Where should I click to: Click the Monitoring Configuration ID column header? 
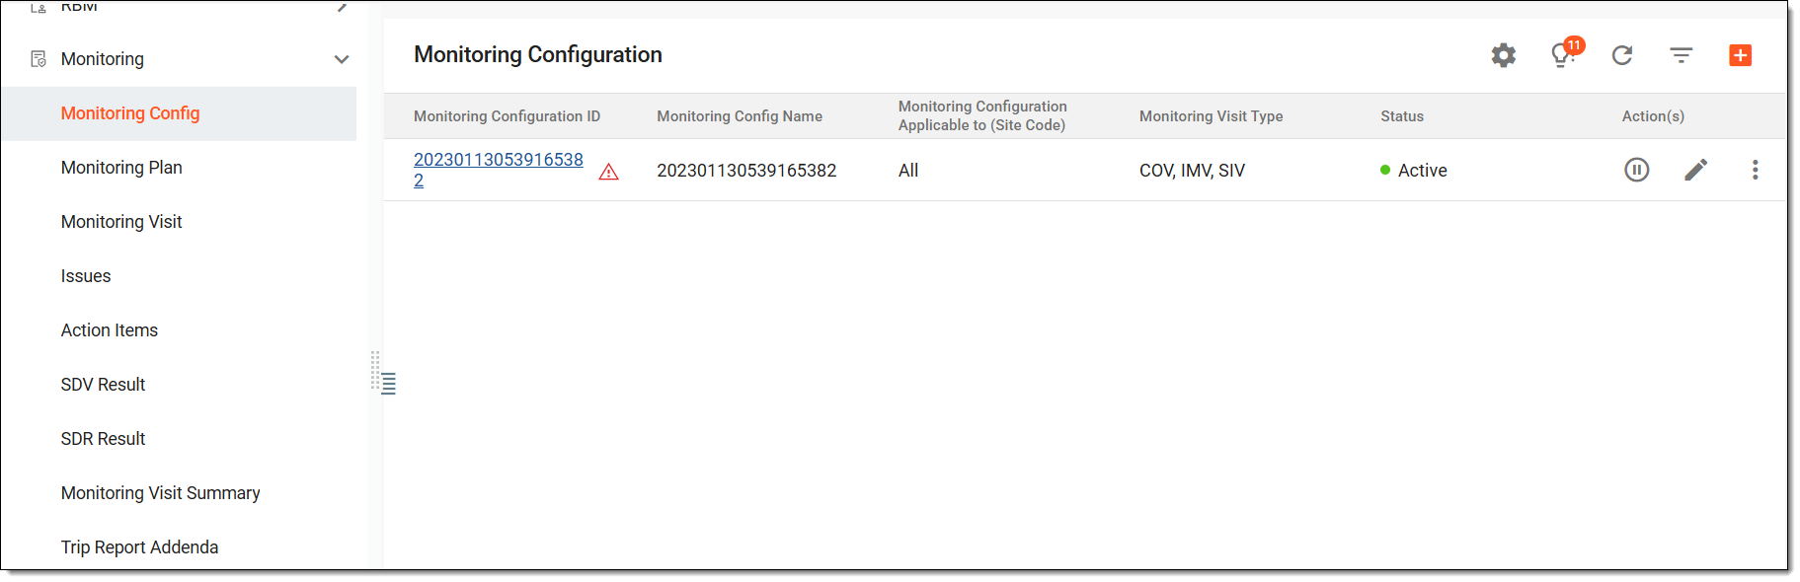[507, 116]
